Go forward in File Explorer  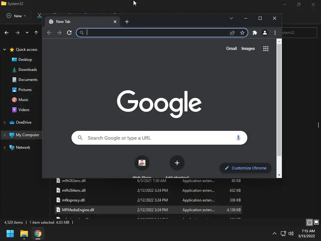click(18, 33)
